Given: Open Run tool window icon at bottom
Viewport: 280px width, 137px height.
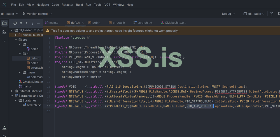Looking at the screenshot, I should (x=4, y=136).
